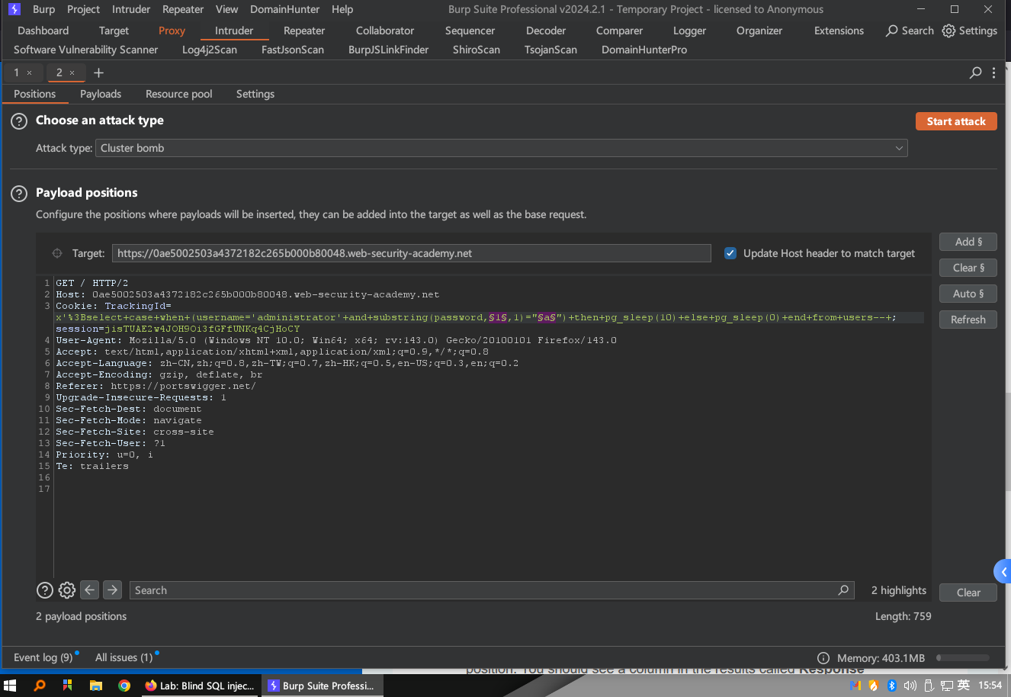Viewport: 1011px width, 697px height.
Task: Switch to the Target tab
Action: tap(114, 31)
